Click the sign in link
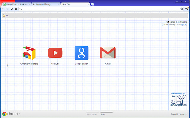The height and width of the screenshot is (118, 190). 183,24
